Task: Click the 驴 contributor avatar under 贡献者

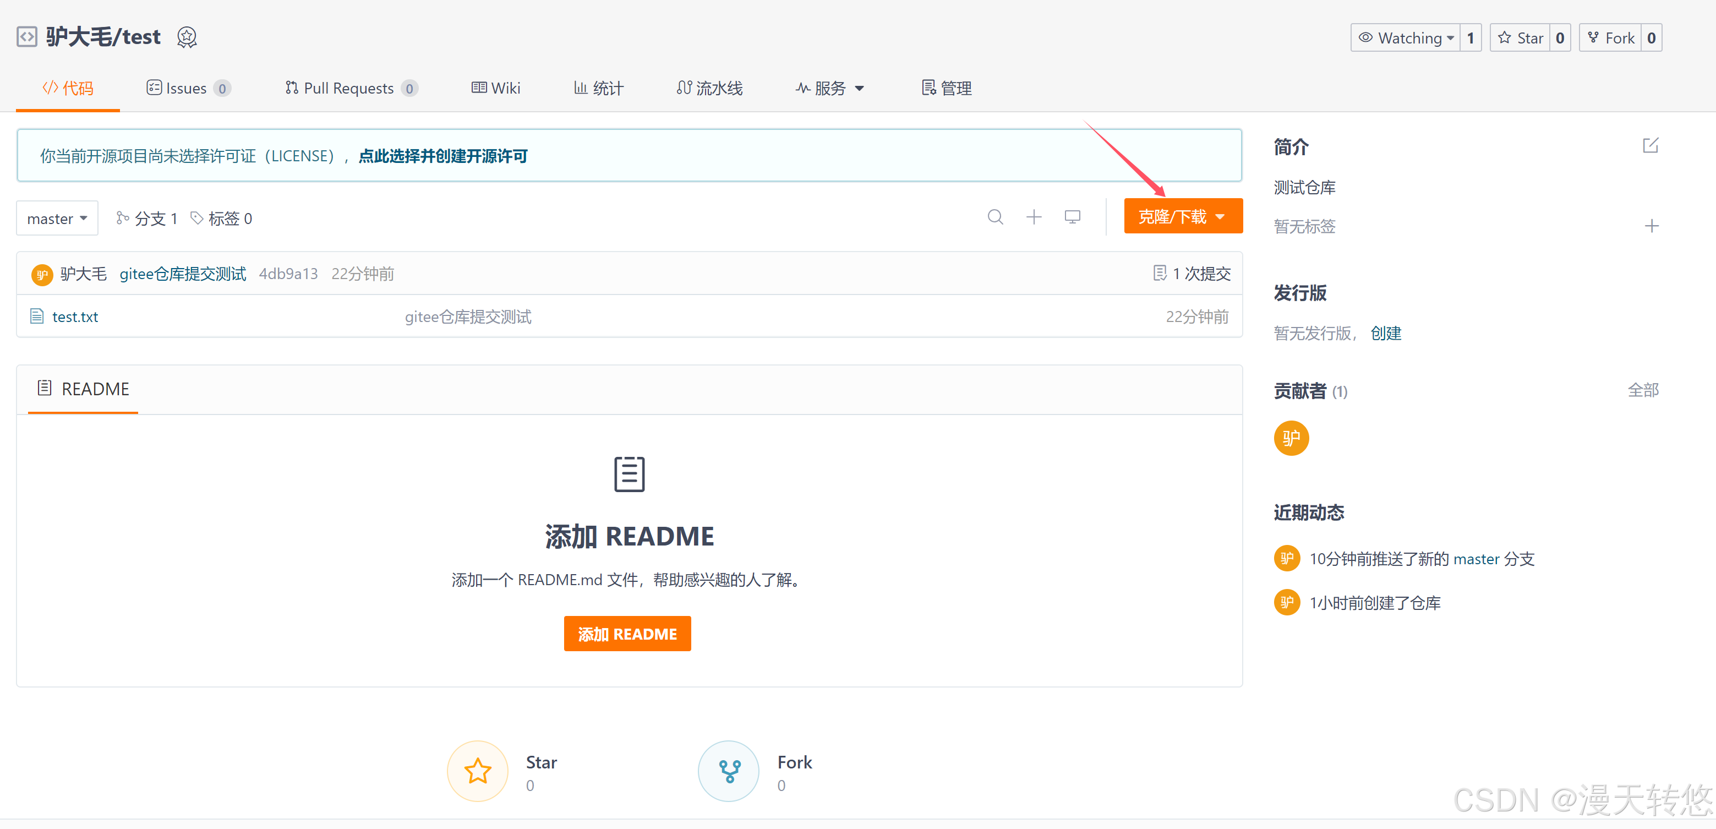Action: pos(1291,438)
